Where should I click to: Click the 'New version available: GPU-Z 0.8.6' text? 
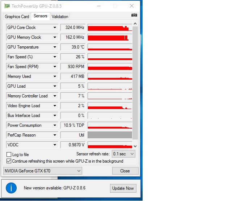(55, 188)
